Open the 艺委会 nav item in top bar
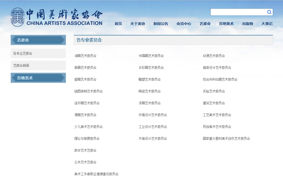 pos(205,24)
